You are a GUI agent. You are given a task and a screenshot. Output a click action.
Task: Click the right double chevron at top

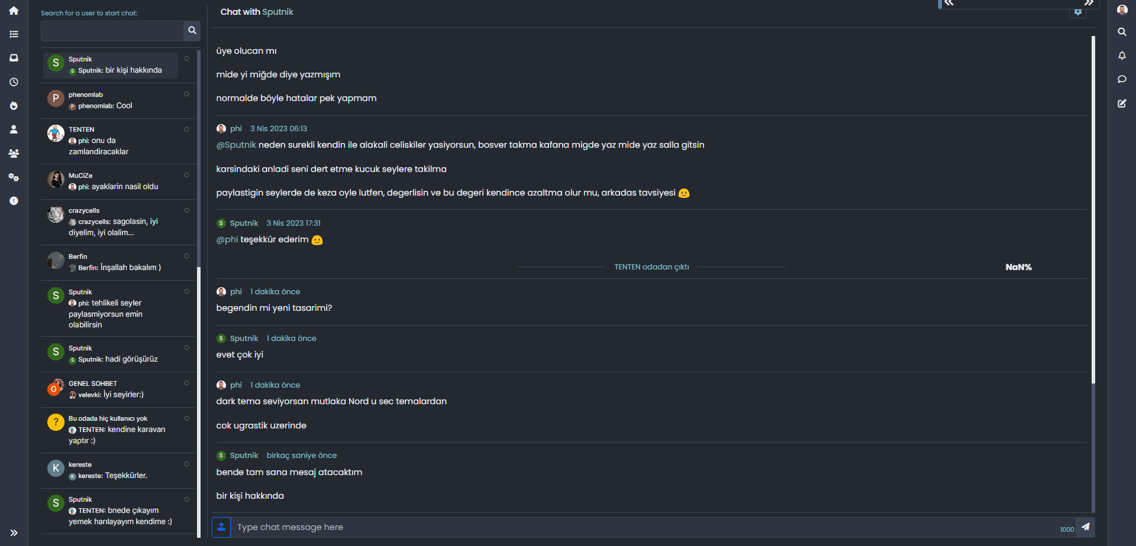tap(1089, 3)
